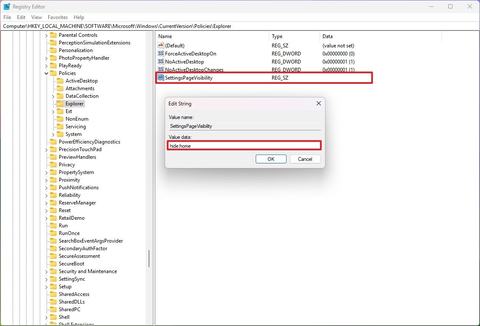
Task: Click the REG_SZ icon beside (Default)
Action: pyautogui.click(x=161, y=45)
